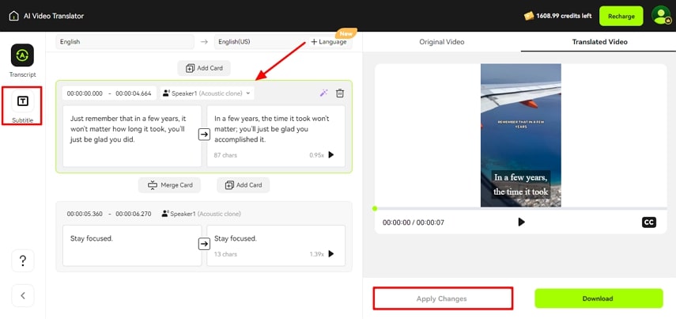
Task: Click the green Download button
Action: (x=599, y=298)
